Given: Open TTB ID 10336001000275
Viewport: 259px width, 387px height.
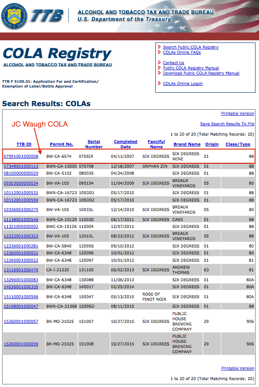Looking at the screenshot, I should click(21, 210).
